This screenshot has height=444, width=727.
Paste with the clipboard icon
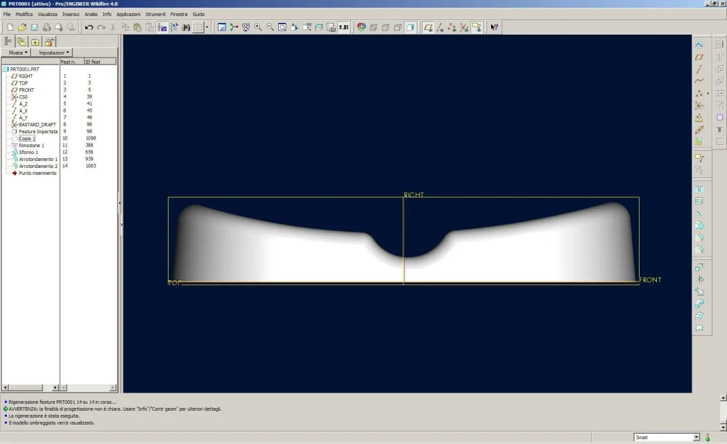[x=137, y=27]
